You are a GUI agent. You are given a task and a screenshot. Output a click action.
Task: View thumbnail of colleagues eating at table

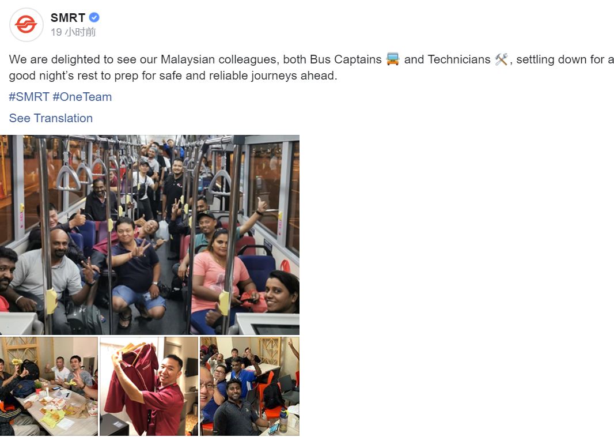point(48,386)
